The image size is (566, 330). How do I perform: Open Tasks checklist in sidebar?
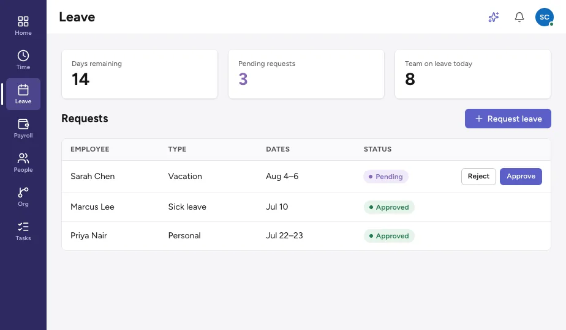point(23,231)
